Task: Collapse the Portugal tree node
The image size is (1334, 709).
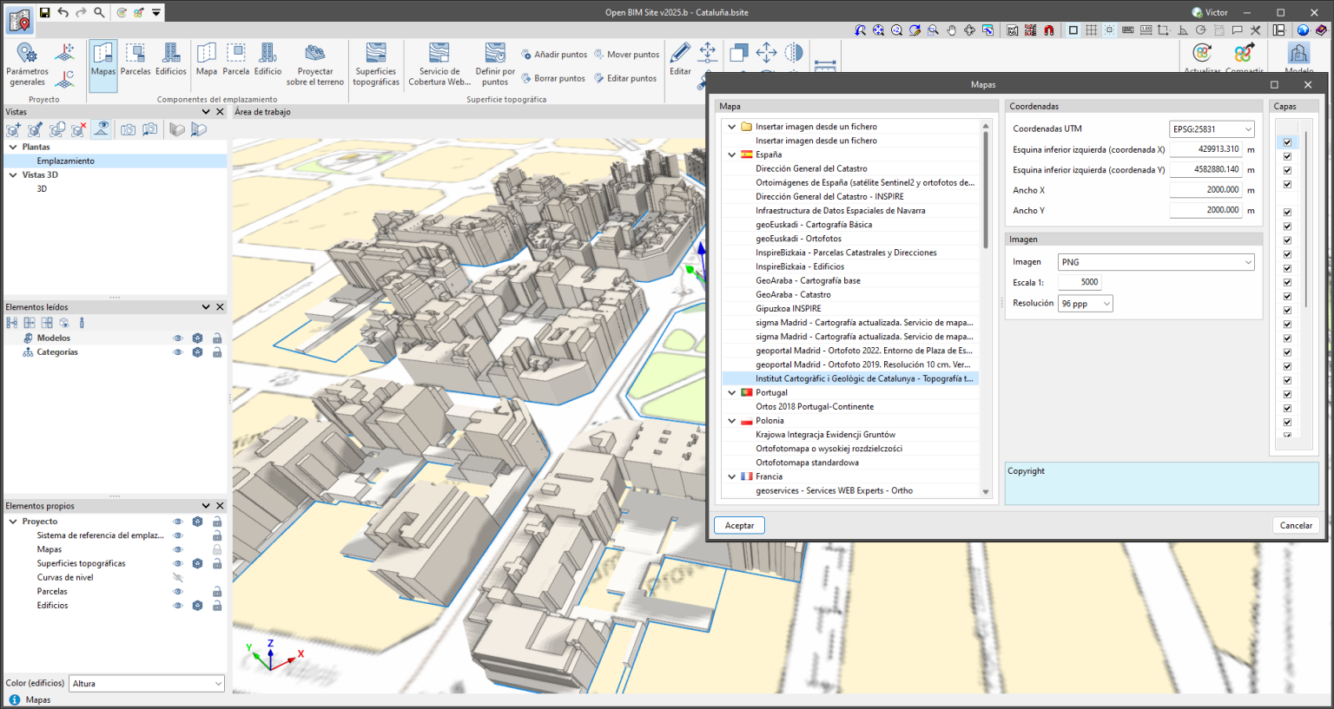Action: [732, 393]
